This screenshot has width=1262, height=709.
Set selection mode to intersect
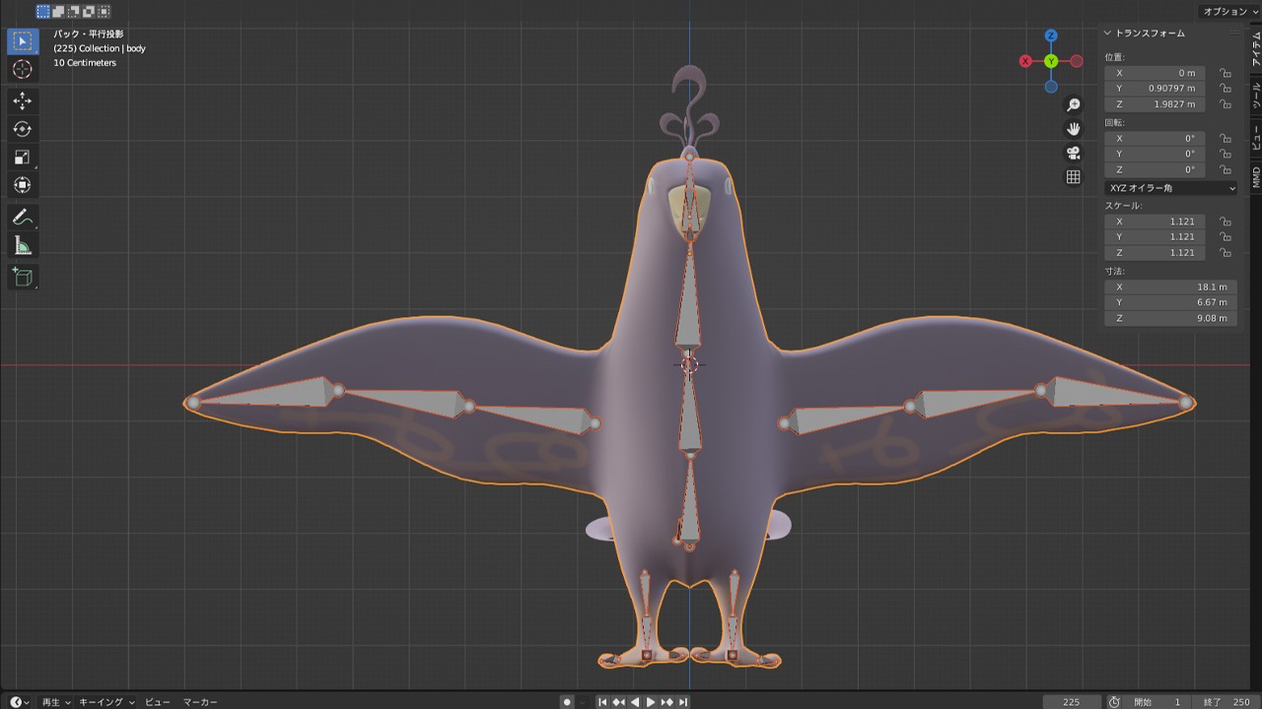point(105,12)
